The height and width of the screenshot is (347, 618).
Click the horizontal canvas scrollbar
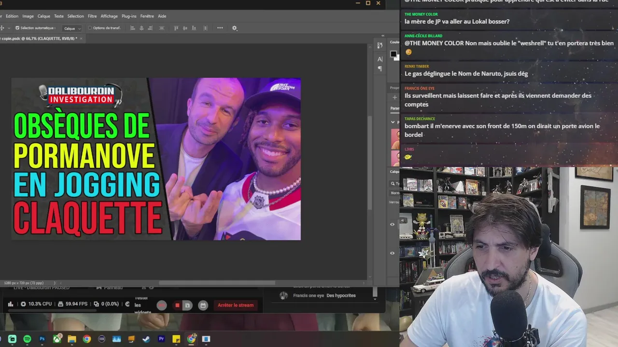tap(216, 283)
